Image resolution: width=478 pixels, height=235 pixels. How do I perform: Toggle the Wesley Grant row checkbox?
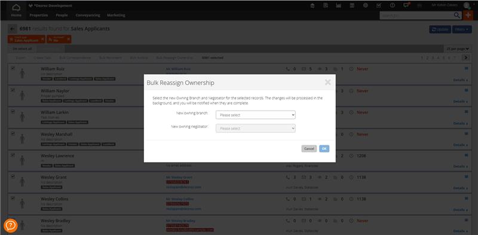(13, 176)
